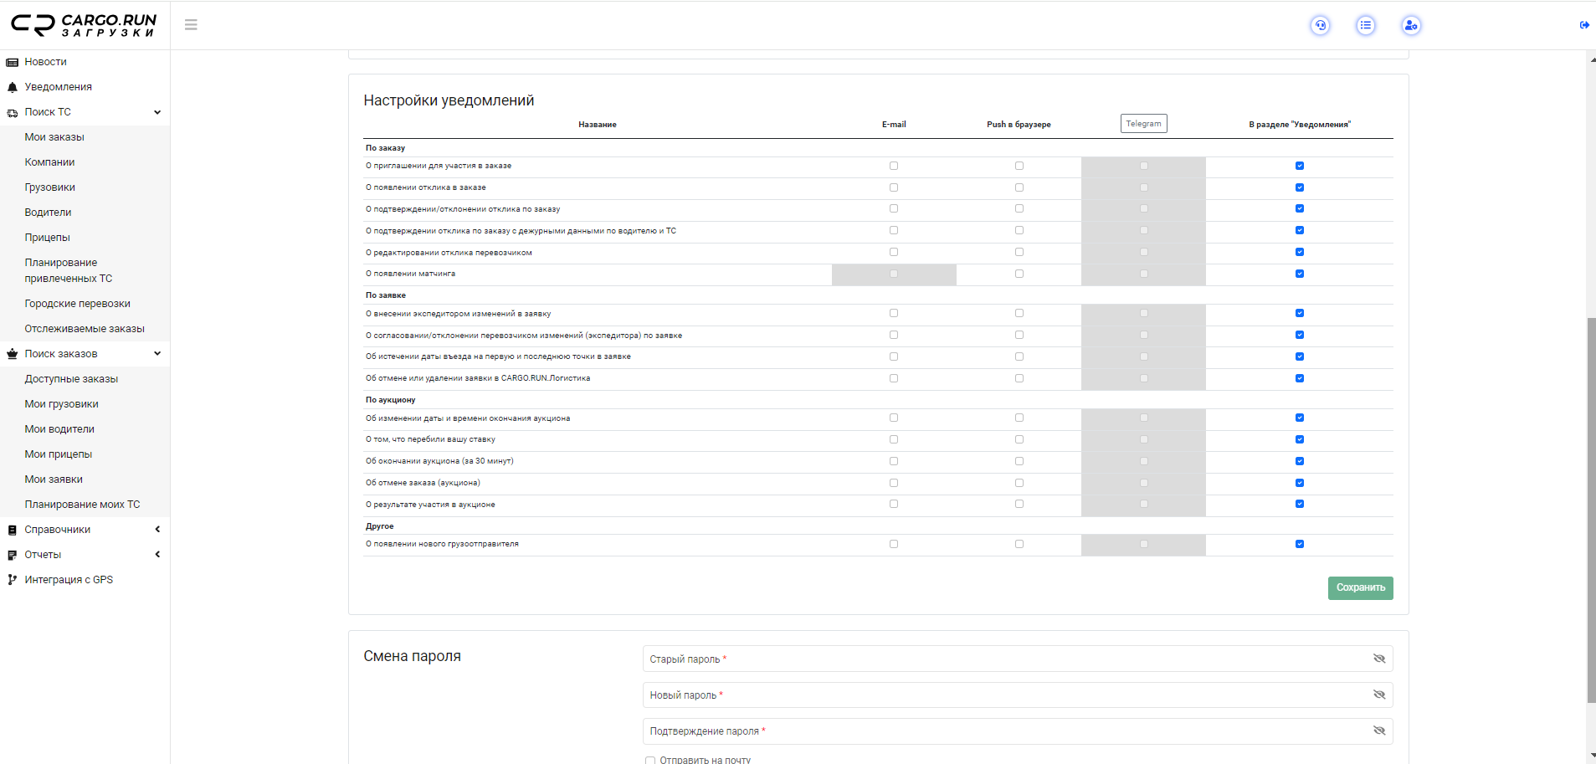Image resolution: width=1596 pixels, height=764 pixels.
Task: Click the branch icon next to Интеграция с GPS
Action: pyautogui.click(x=13, y=580)
